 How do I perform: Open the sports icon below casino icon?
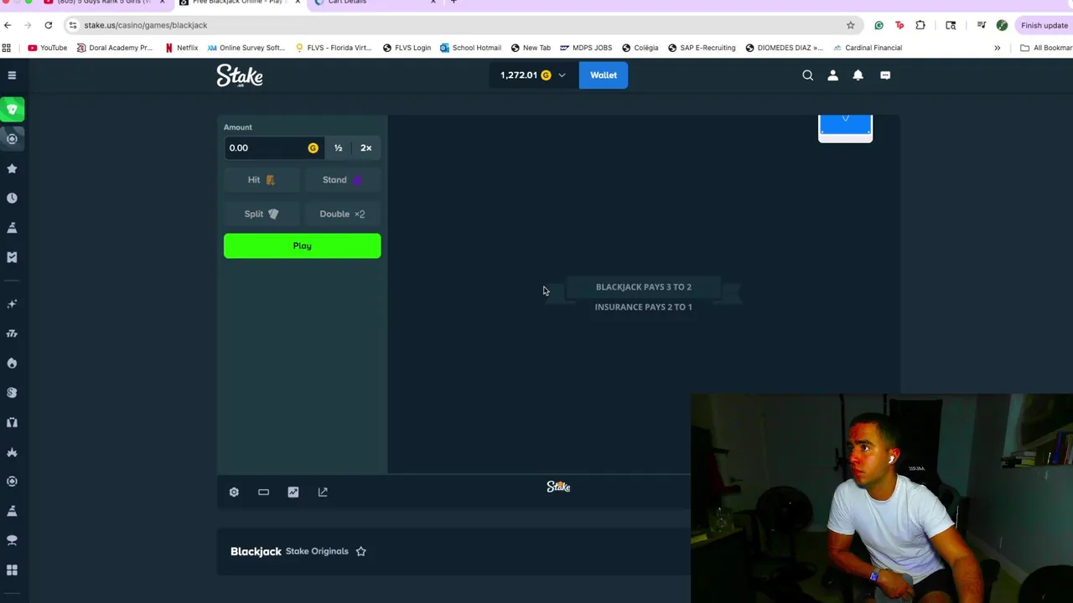(x=12, y=138)
